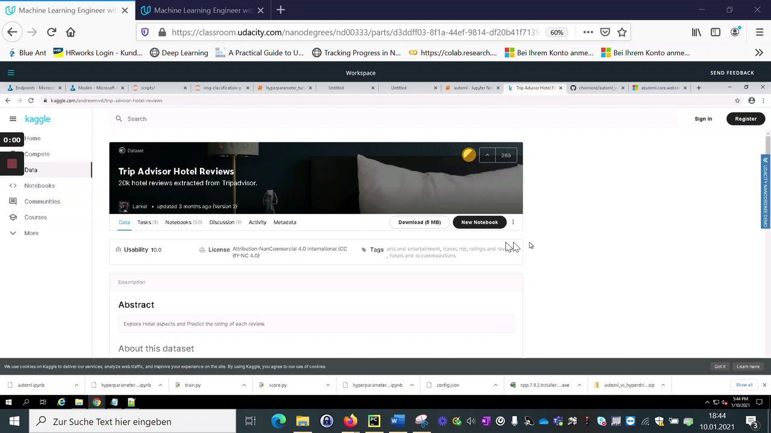Open the HRworks Login bookmark
The width and height of the screenshot is (771, 433).
coord(98,53)
